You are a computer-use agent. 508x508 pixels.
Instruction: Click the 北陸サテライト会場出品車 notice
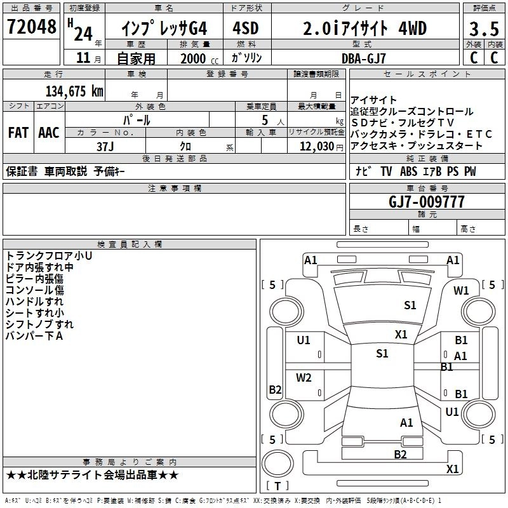coord(93,475)
